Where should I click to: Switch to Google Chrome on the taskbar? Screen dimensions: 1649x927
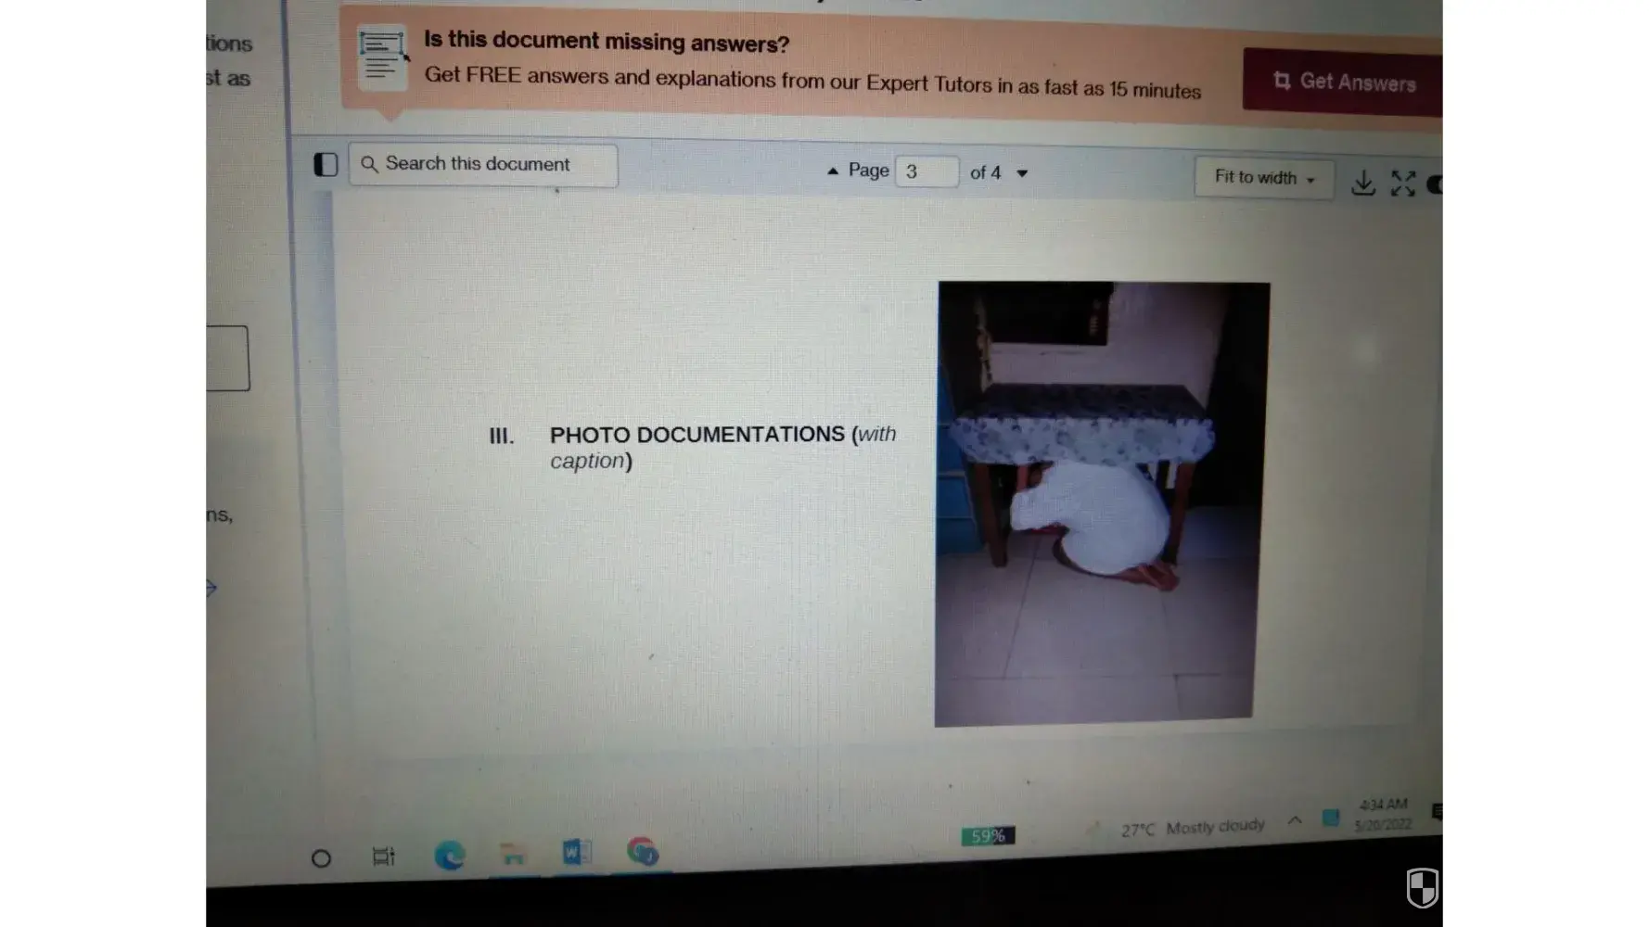(x=642, y=851)
